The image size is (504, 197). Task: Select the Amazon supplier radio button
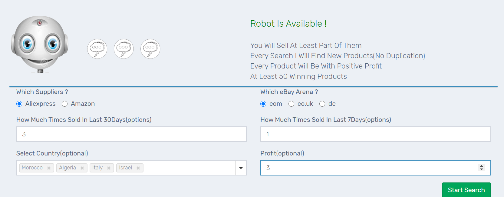click(64, 104)
